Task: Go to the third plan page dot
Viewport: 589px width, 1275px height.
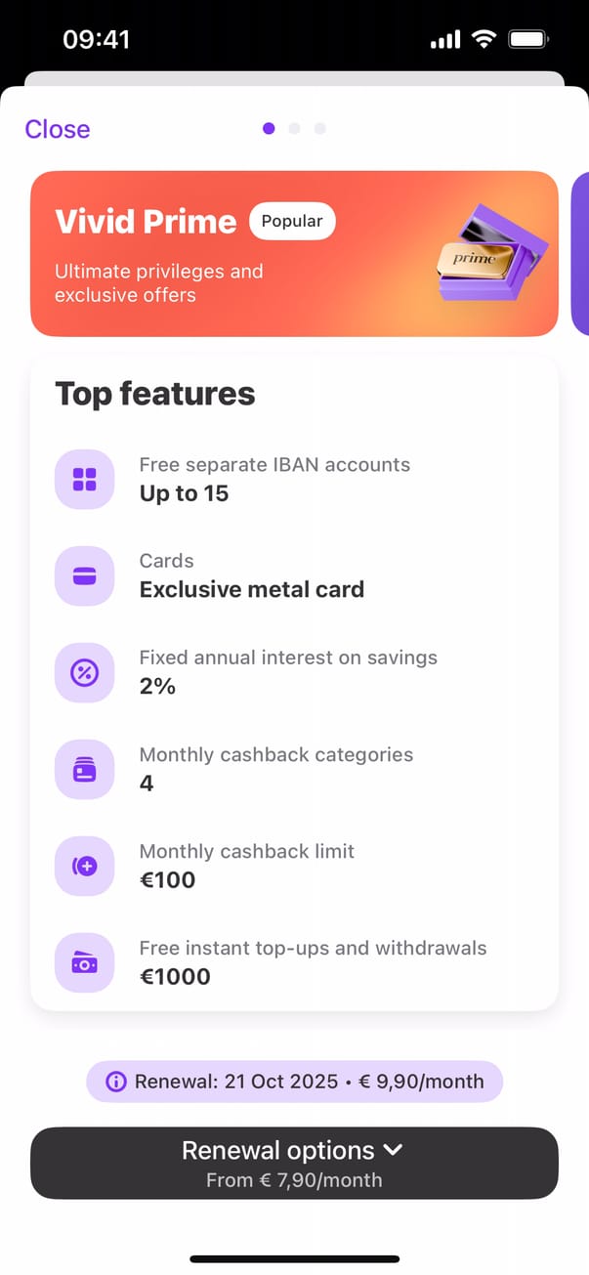Action: (x=319, y=128)
